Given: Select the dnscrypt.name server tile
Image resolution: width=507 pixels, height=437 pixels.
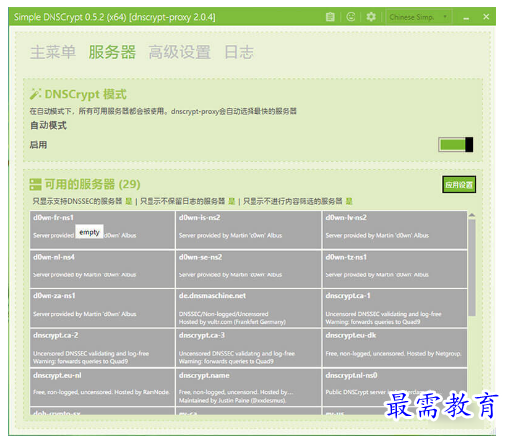Looking at the screenshot, I should (249, 387).
